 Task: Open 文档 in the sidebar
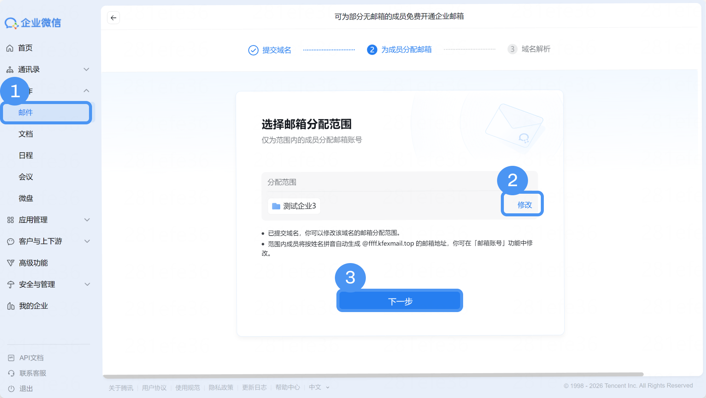point(26,134)
